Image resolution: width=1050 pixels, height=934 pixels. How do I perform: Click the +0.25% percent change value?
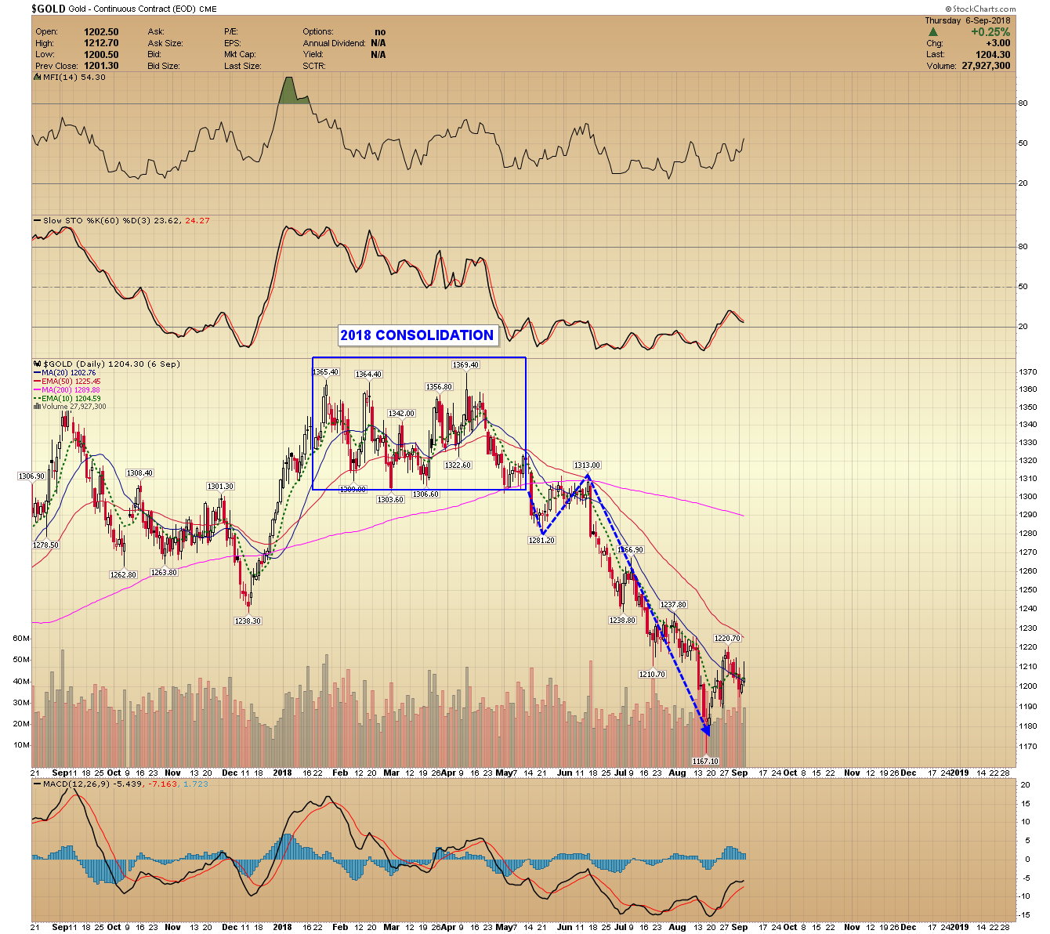[990, 32]
